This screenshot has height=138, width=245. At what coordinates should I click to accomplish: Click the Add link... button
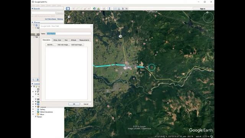click(51, 44)
